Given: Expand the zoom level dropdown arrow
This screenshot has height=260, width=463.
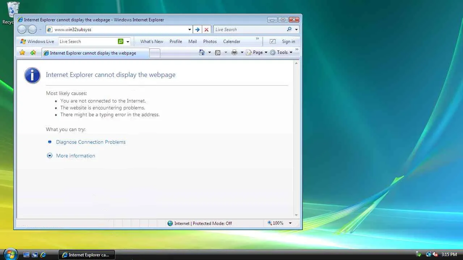Looking at the screenshot, I should pyautogui.click(x=290, y=223).
